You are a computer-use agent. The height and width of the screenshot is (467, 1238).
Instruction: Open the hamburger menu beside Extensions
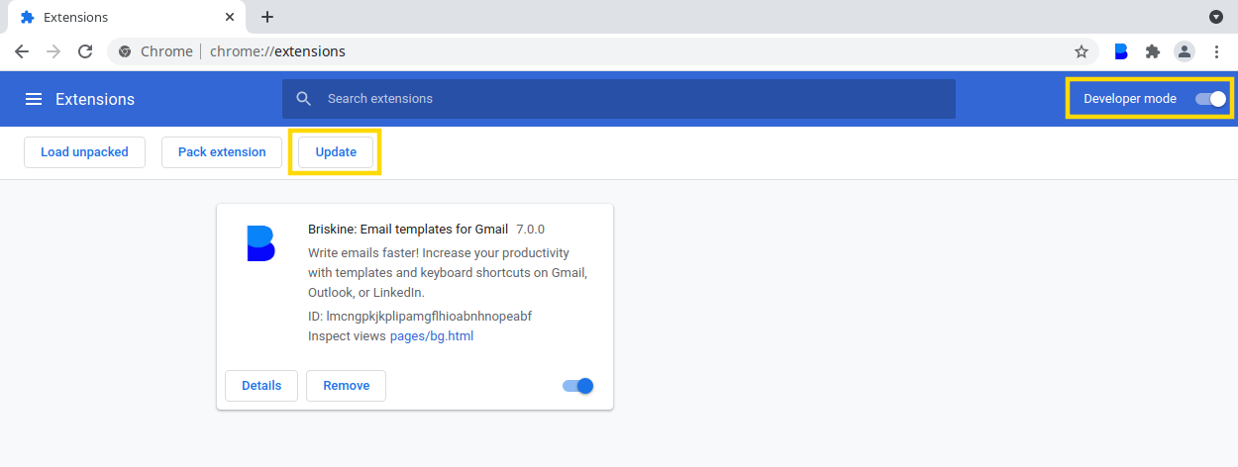(x=34, y=99)
